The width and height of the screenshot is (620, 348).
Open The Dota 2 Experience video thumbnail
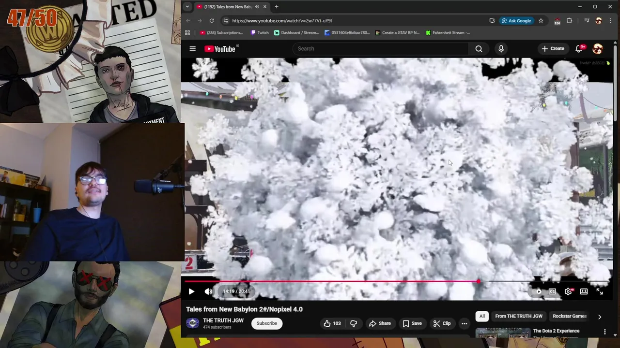(x=503, y=333)
